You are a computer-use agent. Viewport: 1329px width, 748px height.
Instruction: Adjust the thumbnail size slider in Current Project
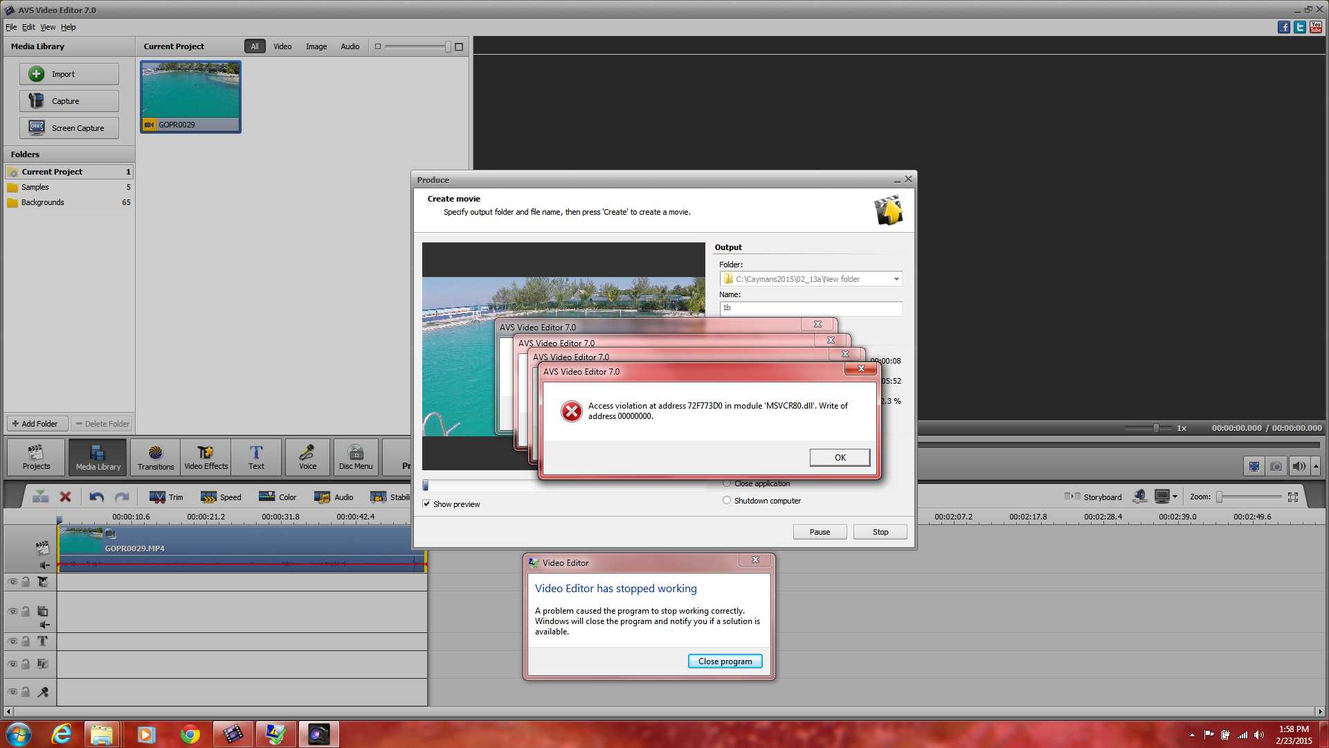coord(447,46)
